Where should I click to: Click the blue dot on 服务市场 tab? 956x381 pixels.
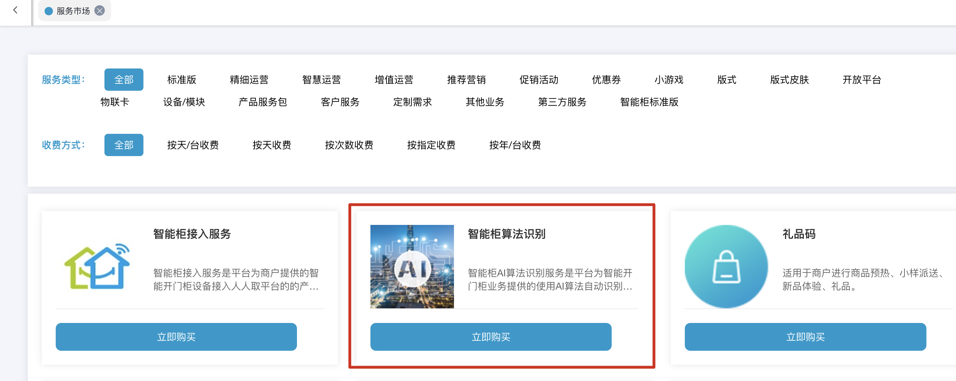(x=49, y=11)
